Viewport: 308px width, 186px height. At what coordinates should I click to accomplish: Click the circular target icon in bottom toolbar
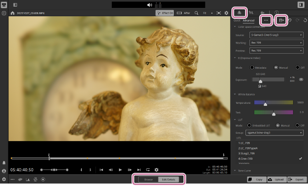(43, 179)
